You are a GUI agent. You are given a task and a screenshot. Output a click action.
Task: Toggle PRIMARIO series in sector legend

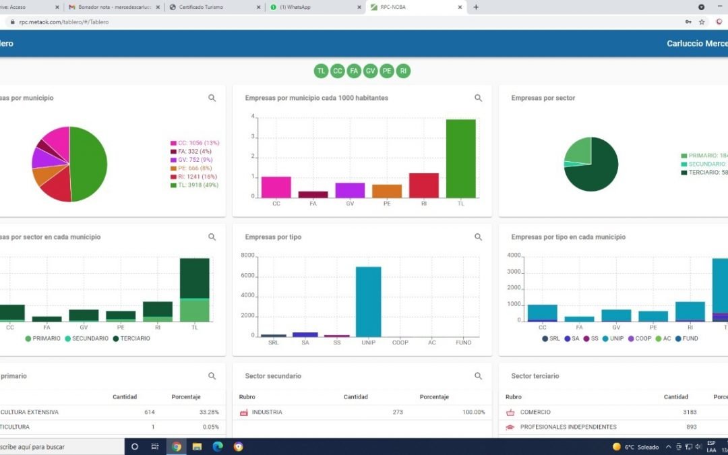(x=43, y=338)
